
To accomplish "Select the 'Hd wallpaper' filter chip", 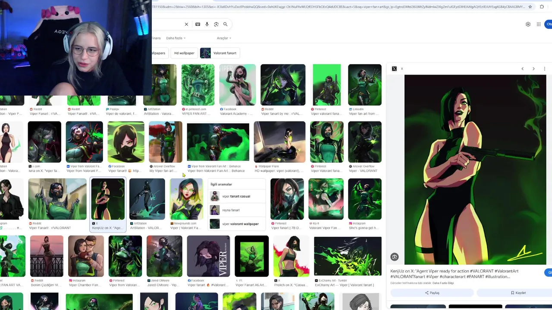I will point(184,53).
